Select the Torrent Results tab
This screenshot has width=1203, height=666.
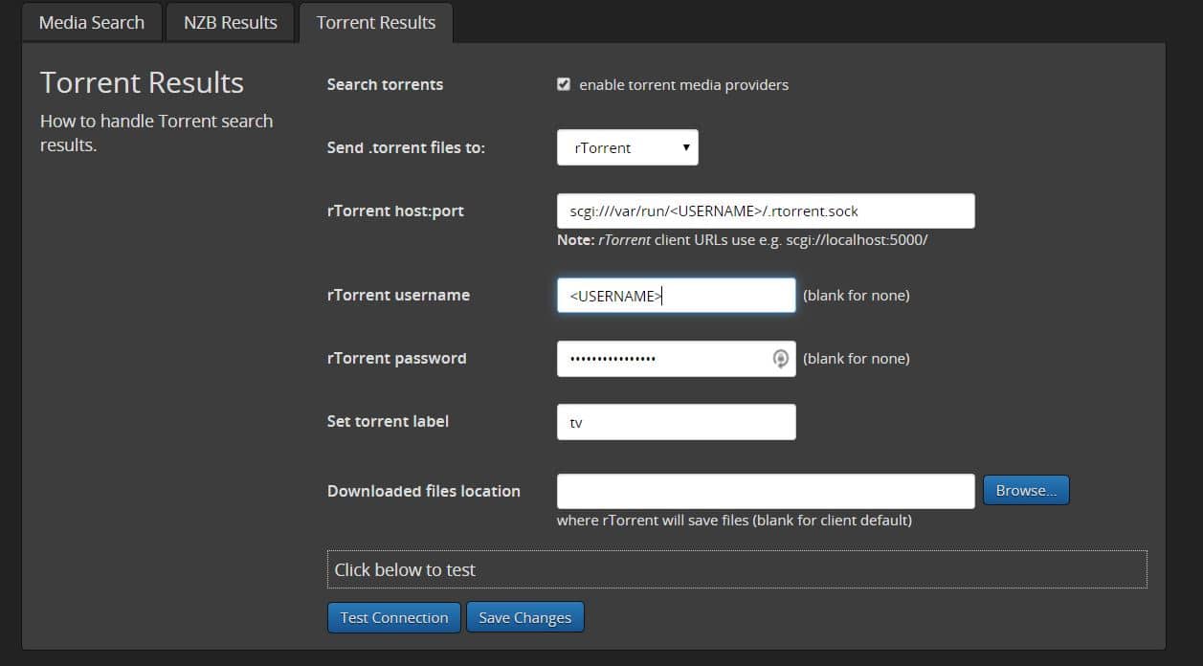click(375, 21)
